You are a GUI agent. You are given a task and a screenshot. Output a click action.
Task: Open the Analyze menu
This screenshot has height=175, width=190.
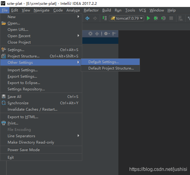click(73, 10)
